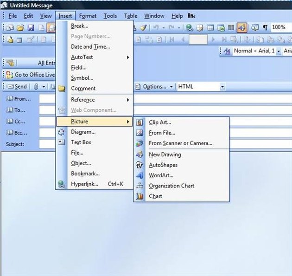
Task: Select the highlighted Picture menu item
Action: coord(95,122)
